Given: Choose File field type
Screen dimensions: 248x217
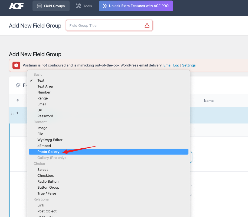Looking at the screenshot, I should pyautogui.click(x=109, y=134).
